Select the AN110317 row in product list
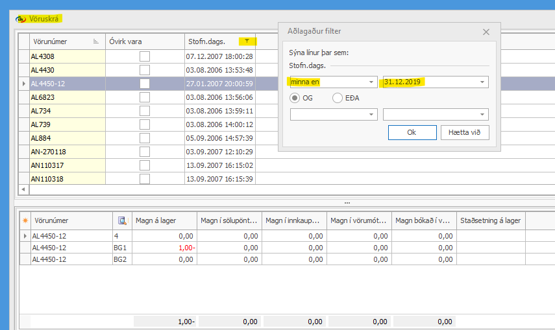Image resolution: width=555 pixels, height=330 pixels. tap(68, 165)
